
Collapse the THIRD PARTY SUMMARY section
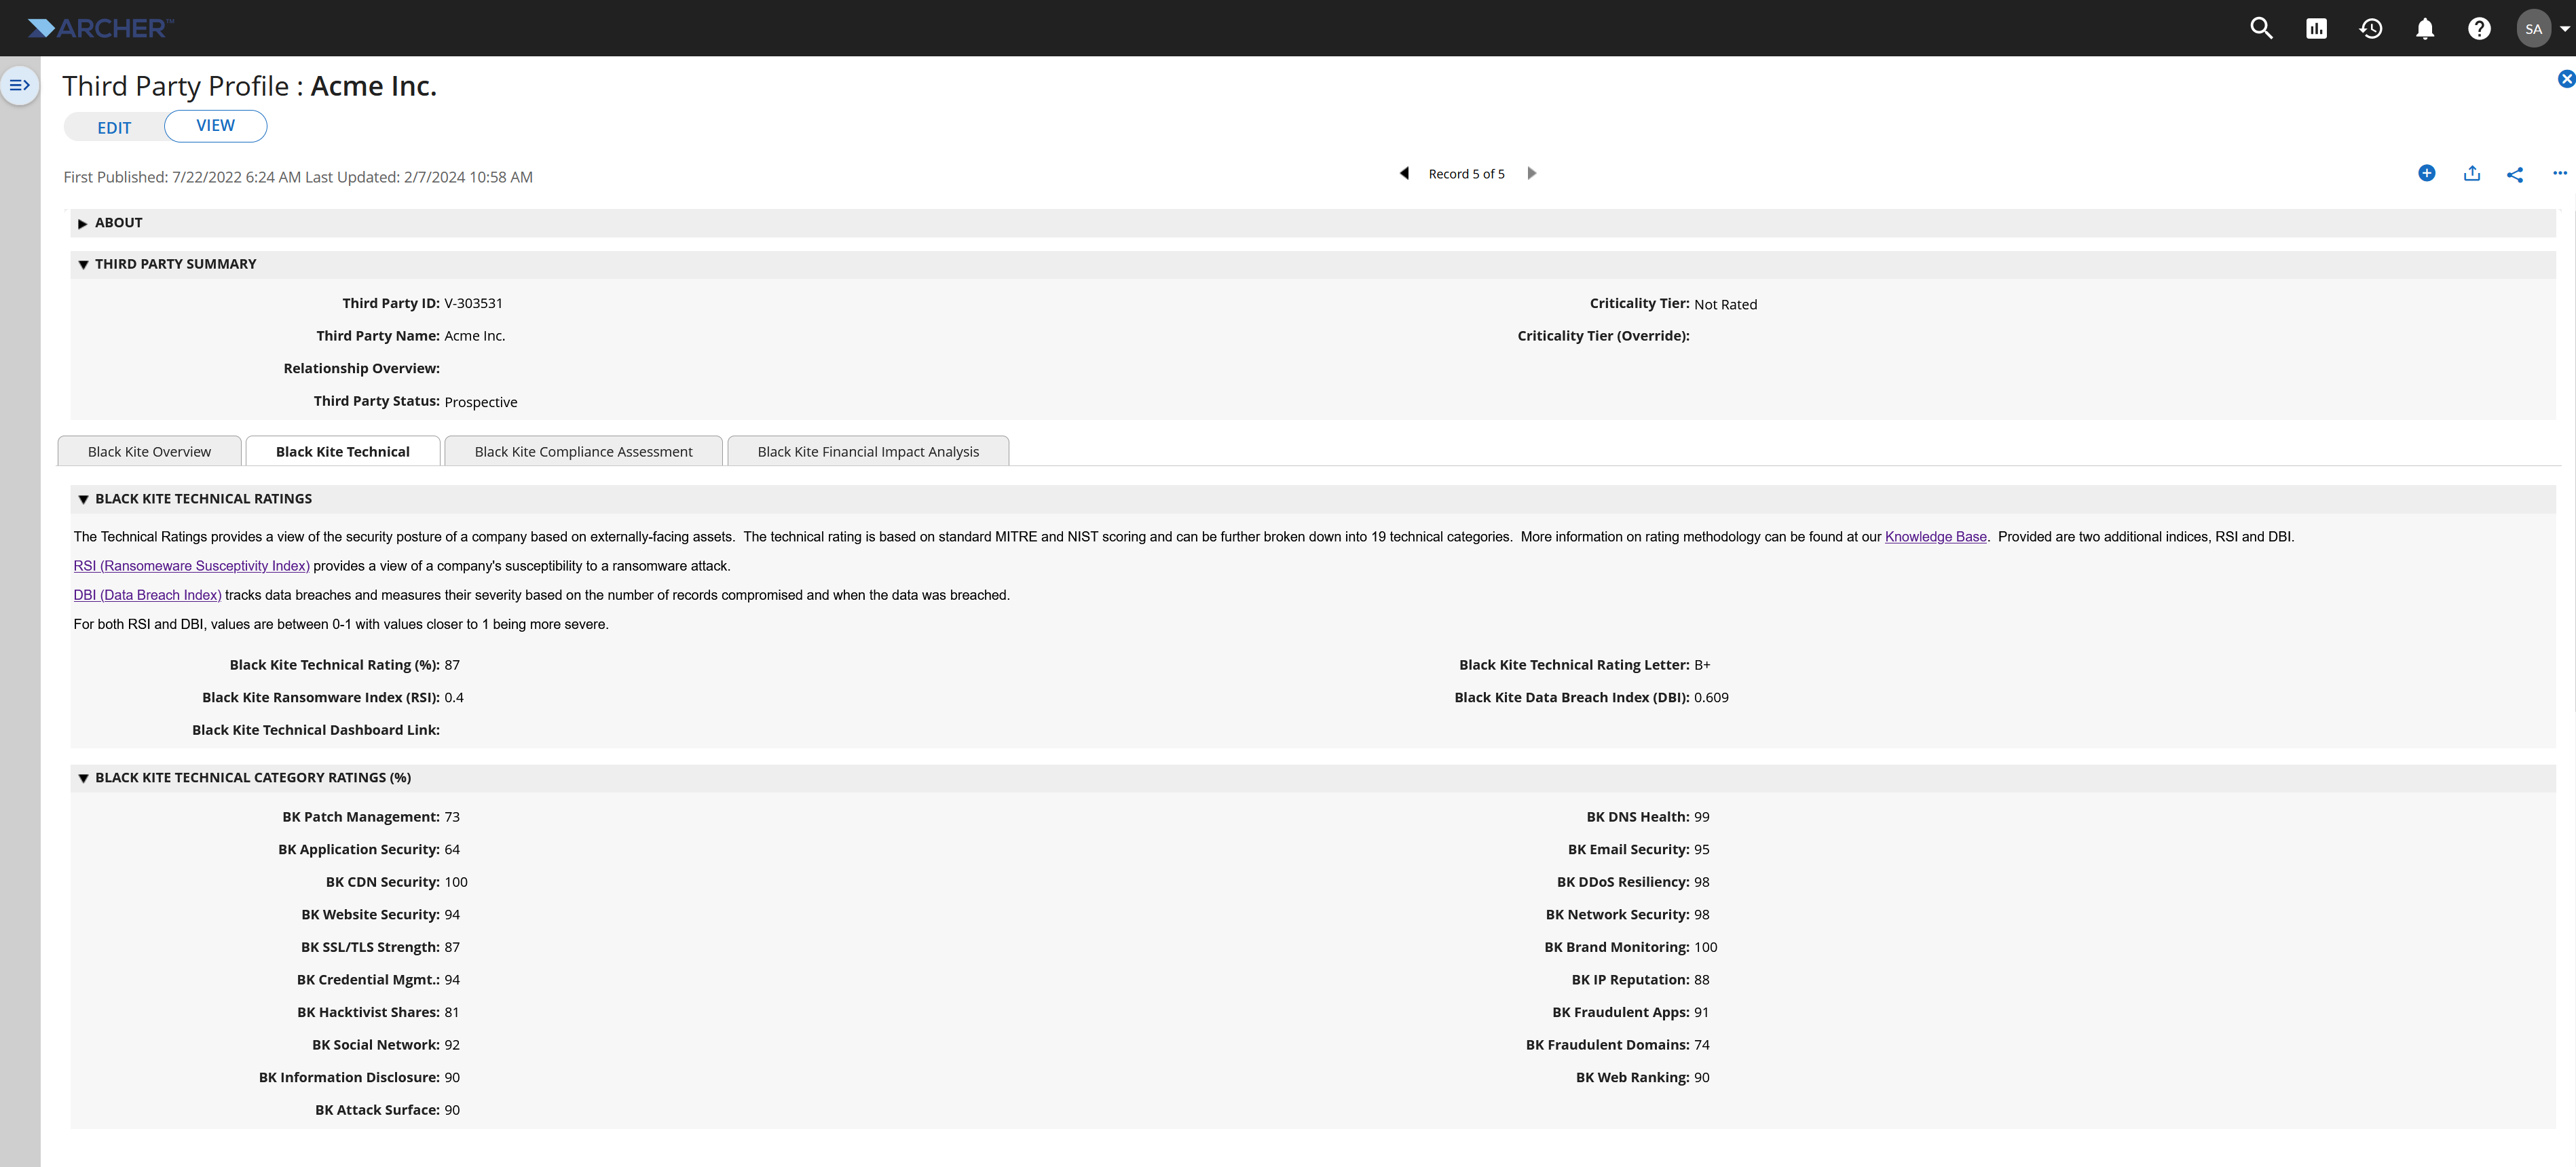coord(83,265)
